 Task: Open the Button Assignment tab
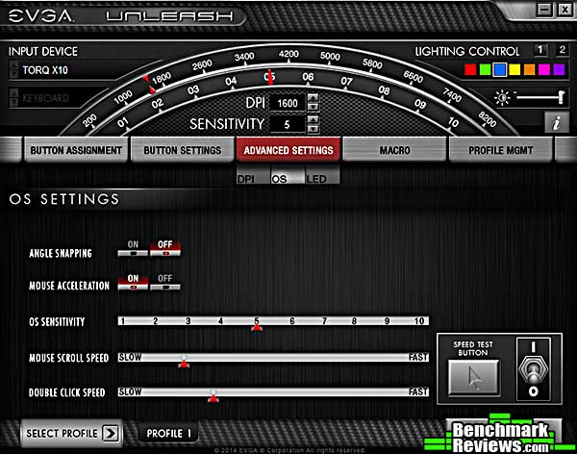[75, 150]
